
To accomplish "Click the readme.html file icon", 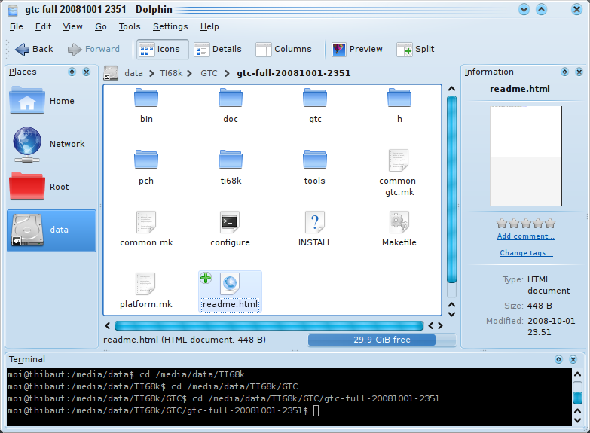I will coord(230,284).
